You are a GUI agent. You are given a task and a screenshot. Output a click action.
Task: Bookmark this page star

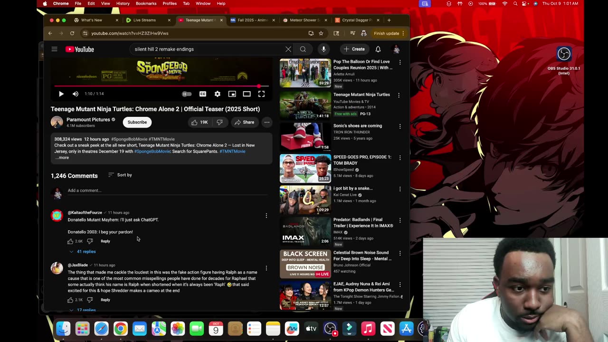coord(321,33)
